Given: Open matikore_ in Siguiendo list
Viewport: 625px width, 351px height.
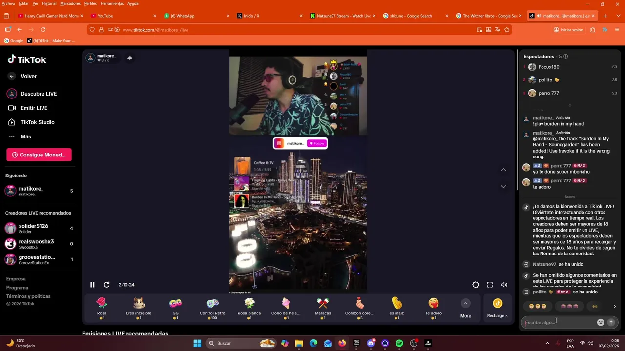Looking at the screenshot, I should point(39,191).
